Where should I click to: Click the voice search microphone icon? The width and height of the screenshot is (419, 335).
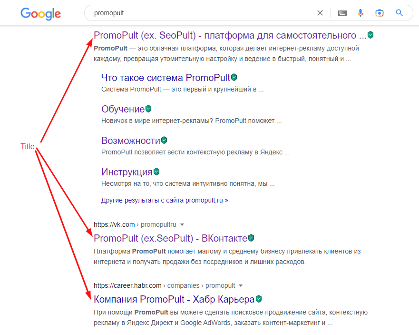361,12
